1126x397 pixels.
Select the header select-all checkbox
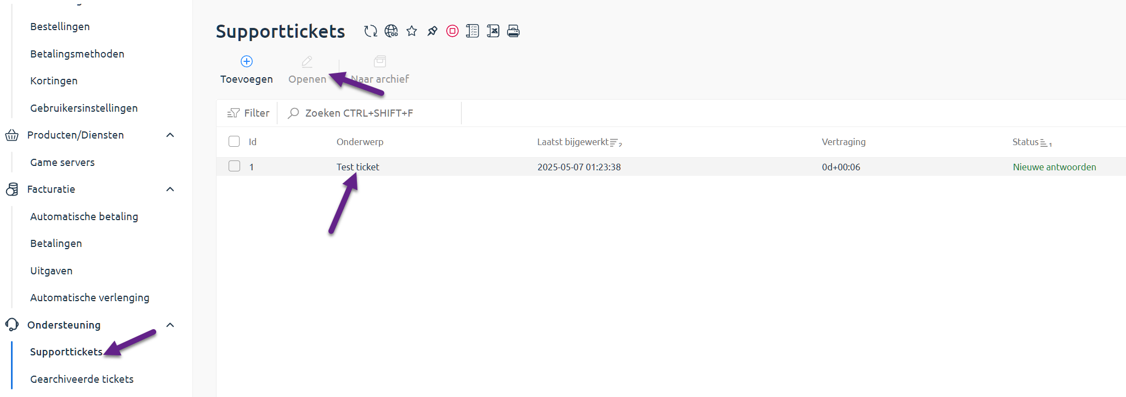coord(234,141)
